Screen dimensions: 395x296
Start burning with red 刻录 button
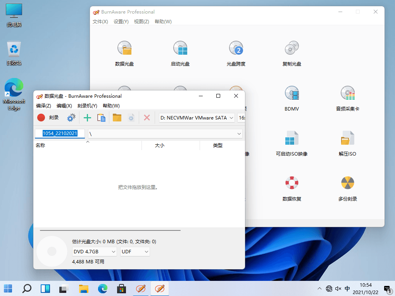48,118
